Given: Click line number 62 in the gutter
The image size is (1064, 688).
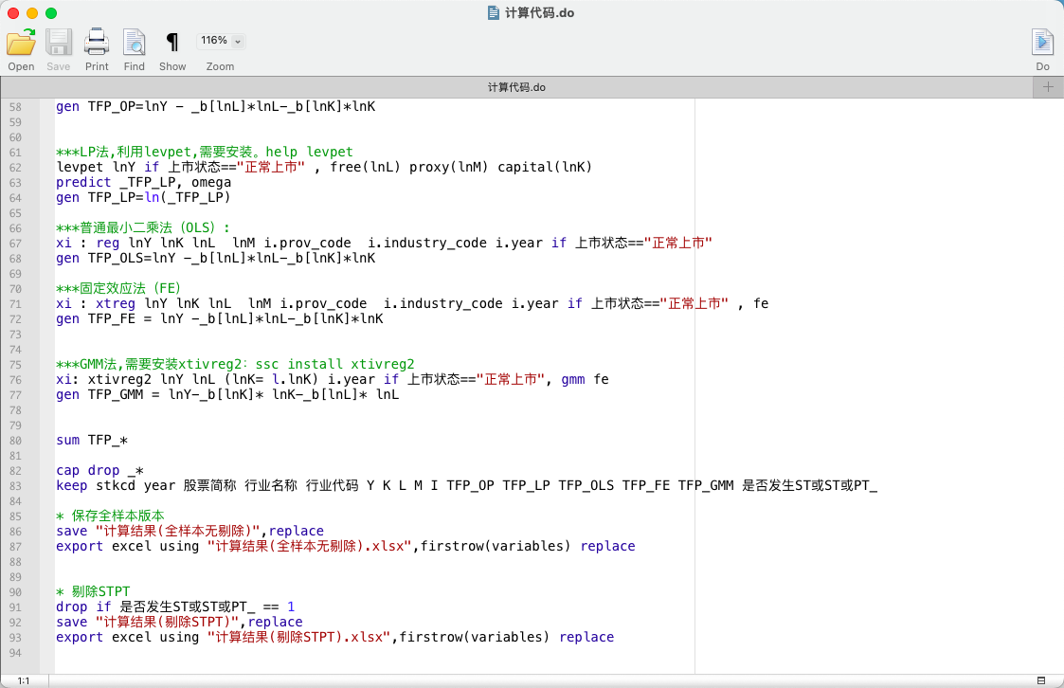Looking at the screenshot, I should tap(15, 168).
